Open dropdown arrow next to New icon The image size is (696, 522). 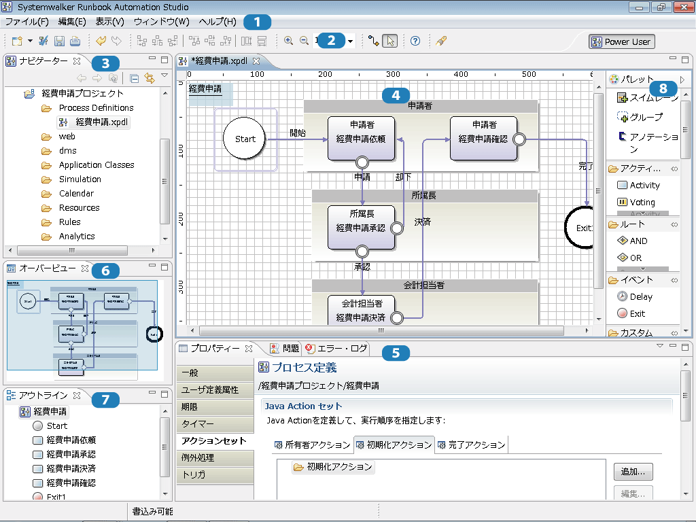pos(30,41)
